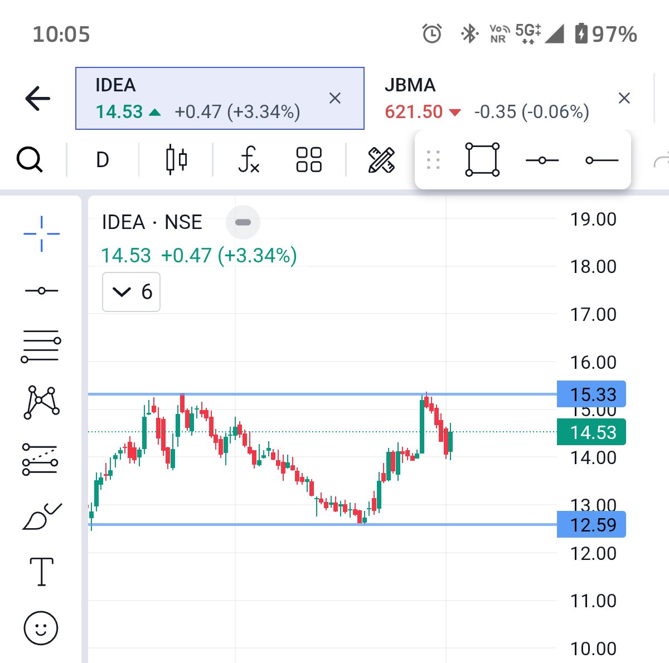Change the D timeframe interval
This screenshot has height=663, width=669.
[102, 160]
